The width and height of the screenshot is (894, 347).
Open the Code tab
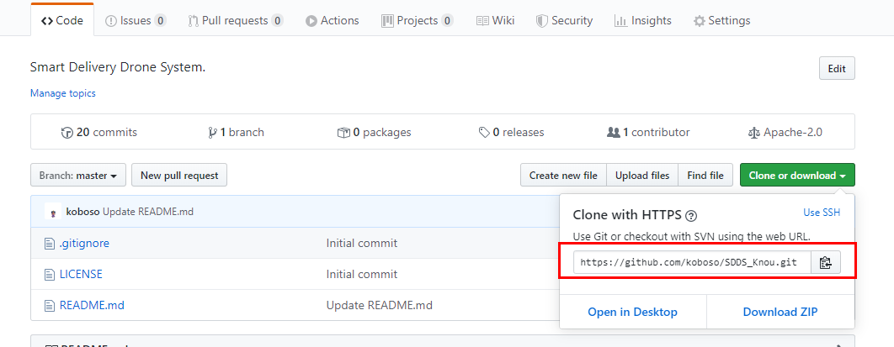pyautogui.click(x=62, y=21)
